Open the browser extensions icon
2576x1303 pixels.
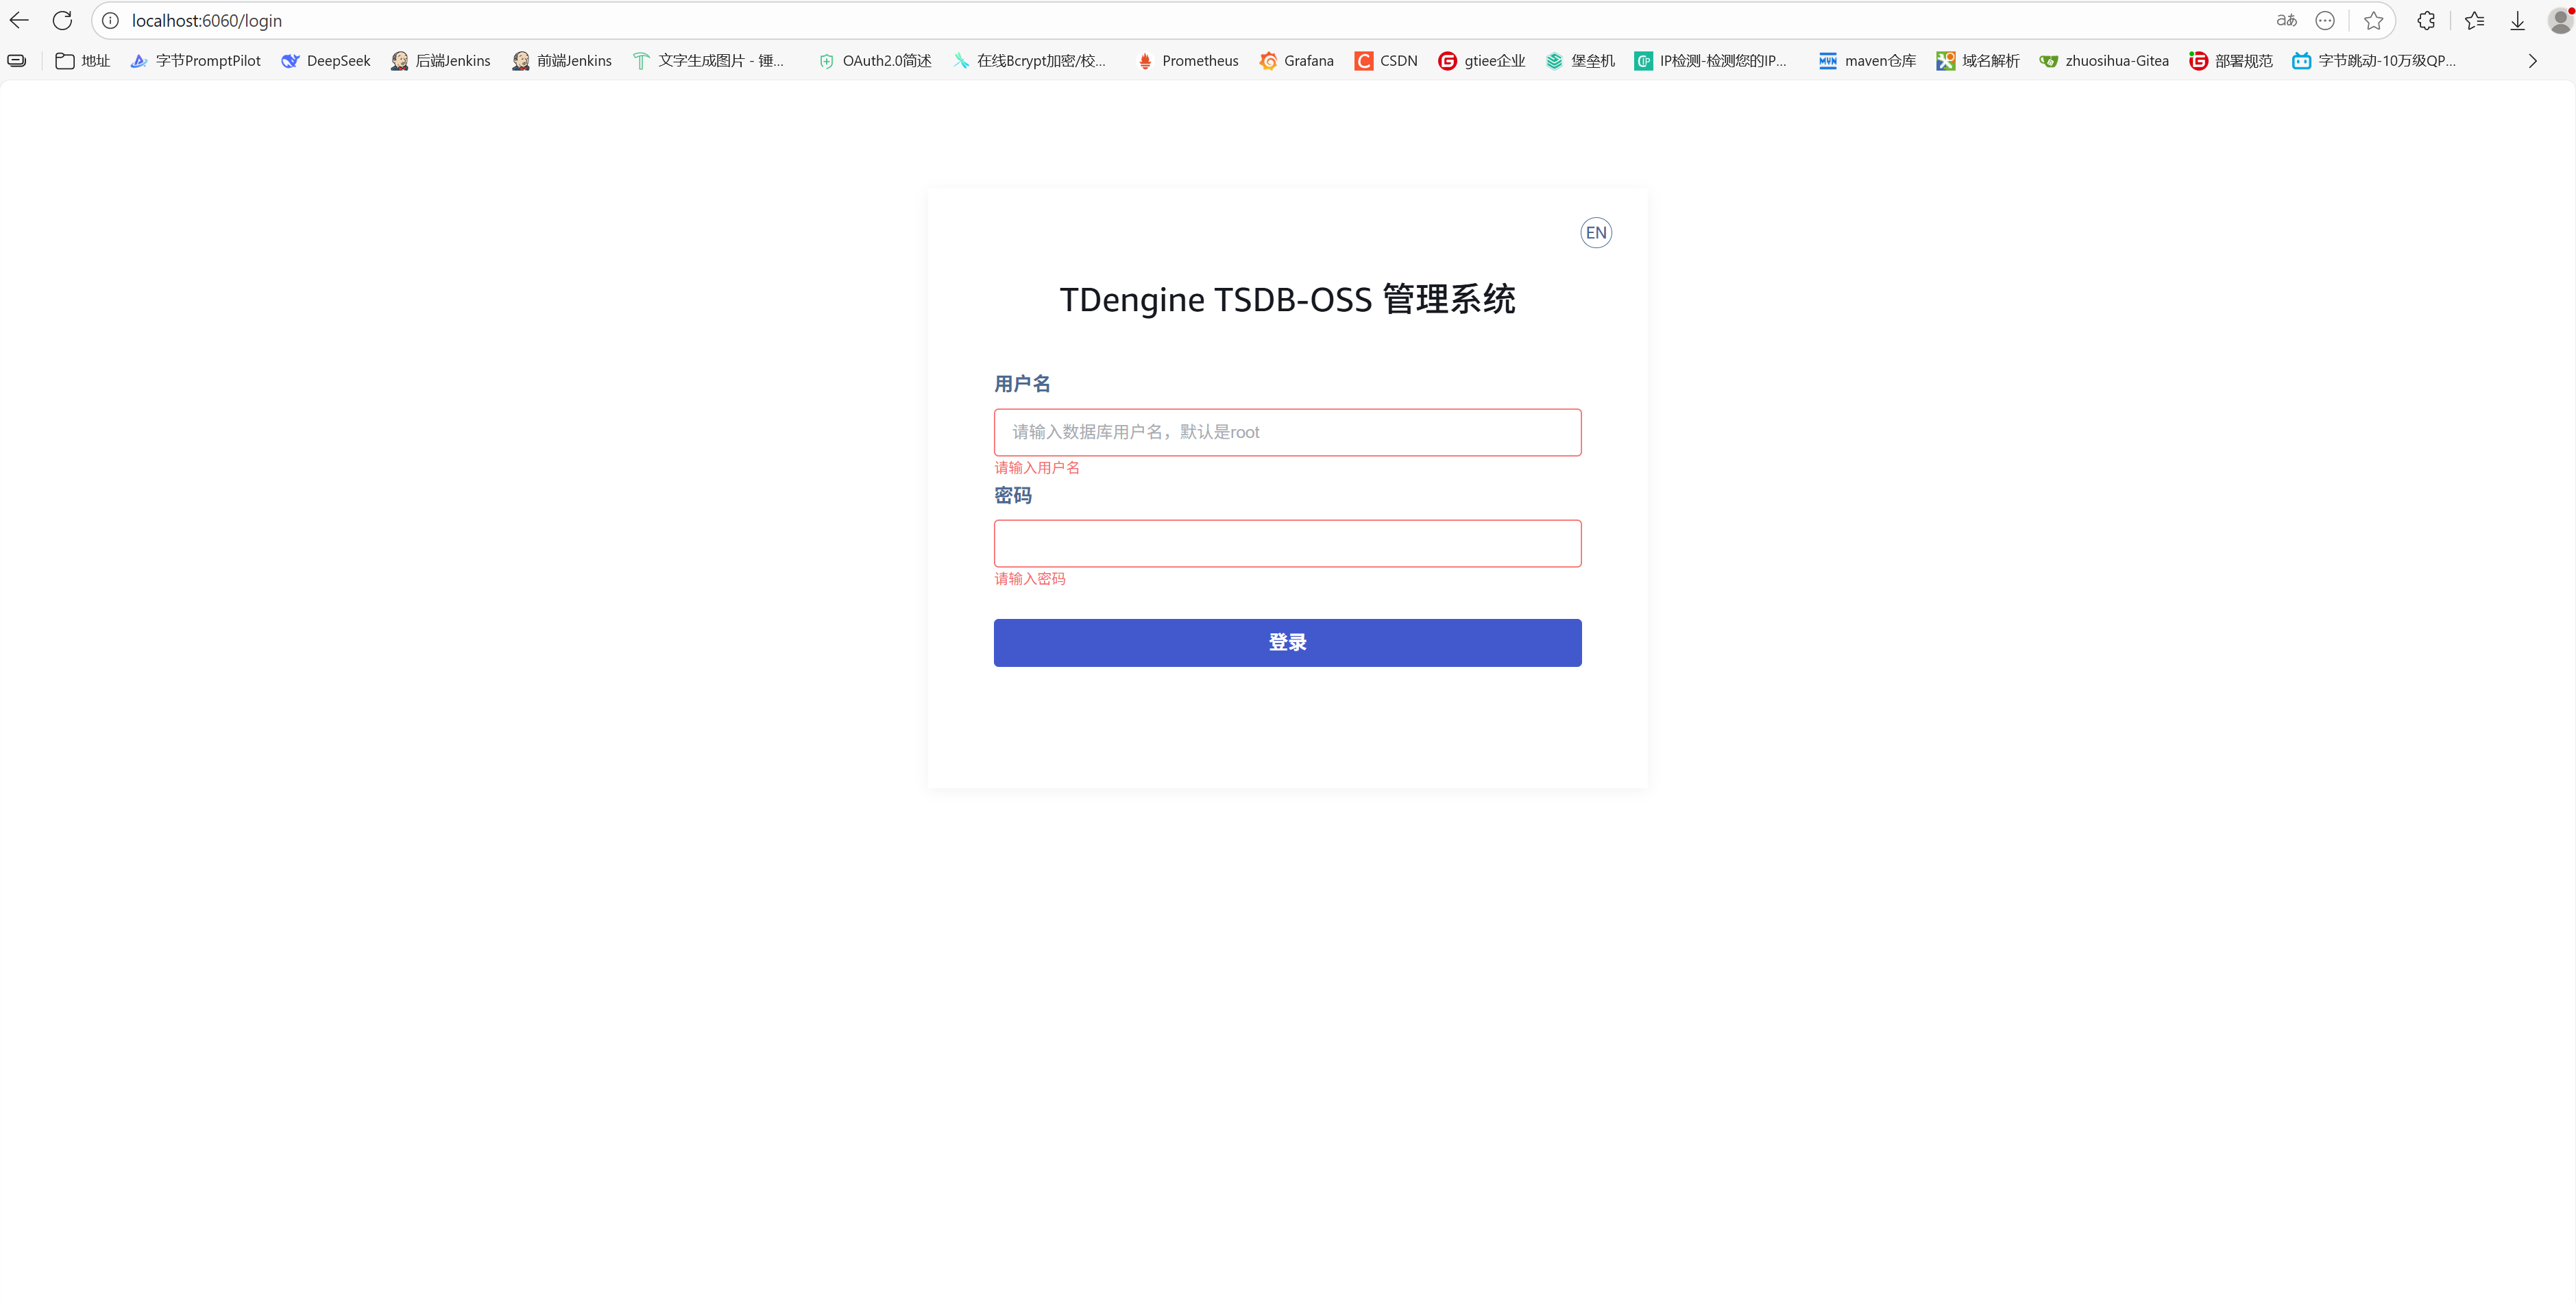[2426, 20]
